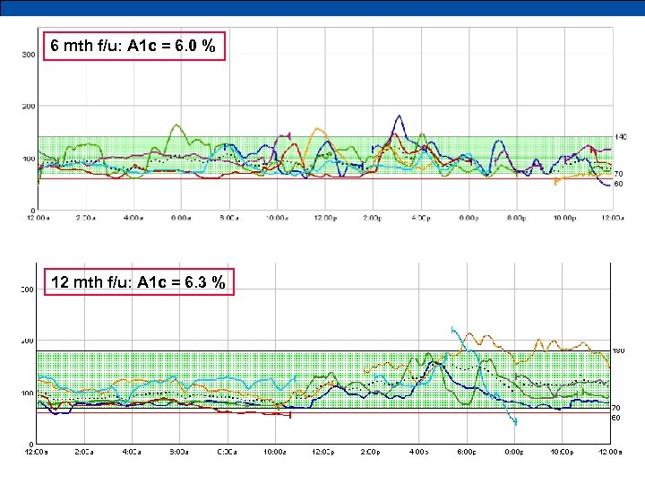Click the 10:00a time label on the 6 mth chart
Screen dimensions: 645x484
277,218
